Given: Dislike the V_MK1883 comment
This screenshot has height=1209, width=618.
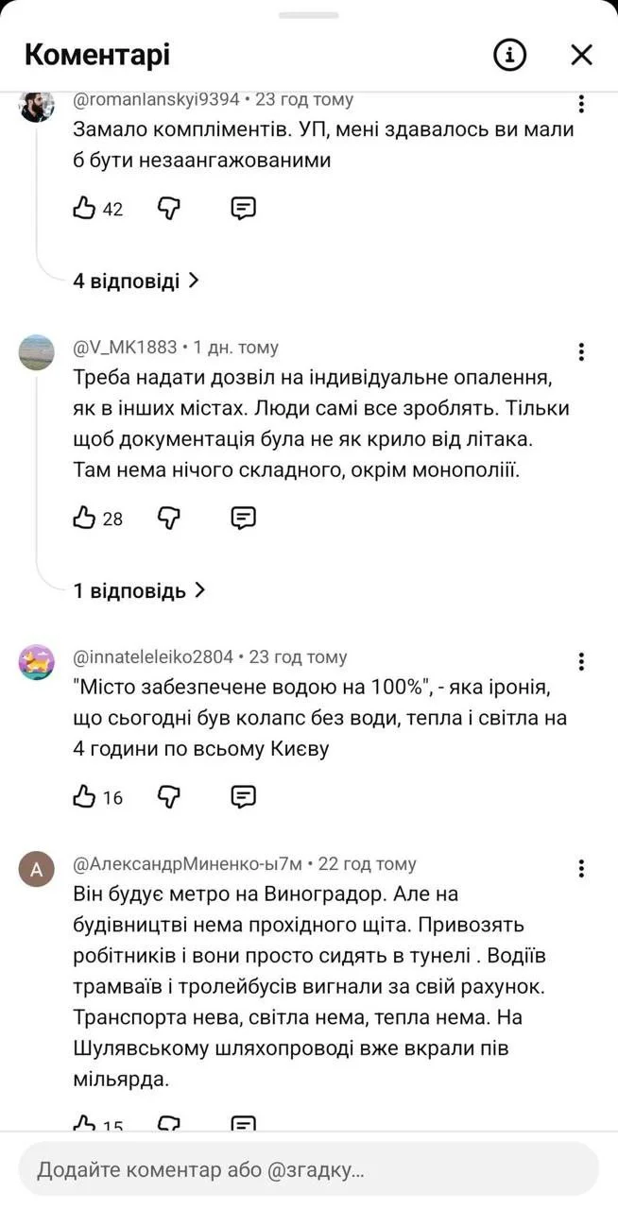Looking at the screenshot, I should point(169,518).
